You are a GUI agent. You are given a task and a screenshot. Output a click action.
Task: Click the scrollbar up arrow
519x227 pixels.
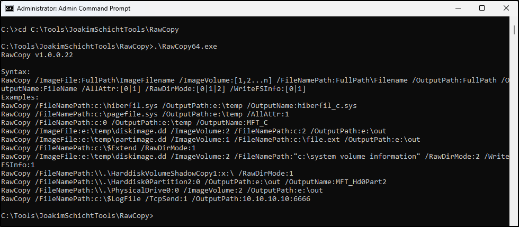(514, 21)
